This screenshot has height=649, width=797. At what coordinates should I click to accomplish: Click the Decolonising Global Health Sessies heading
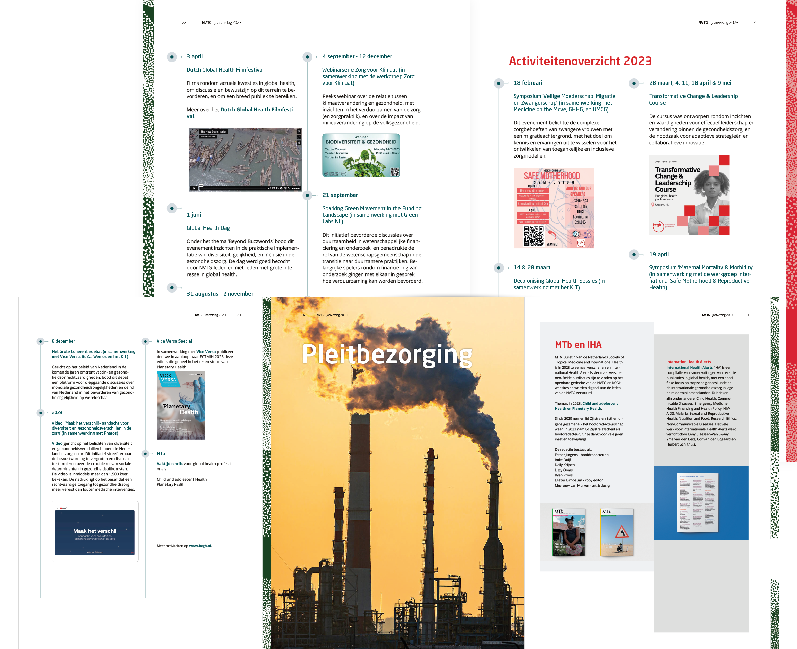tap(559, 284)
